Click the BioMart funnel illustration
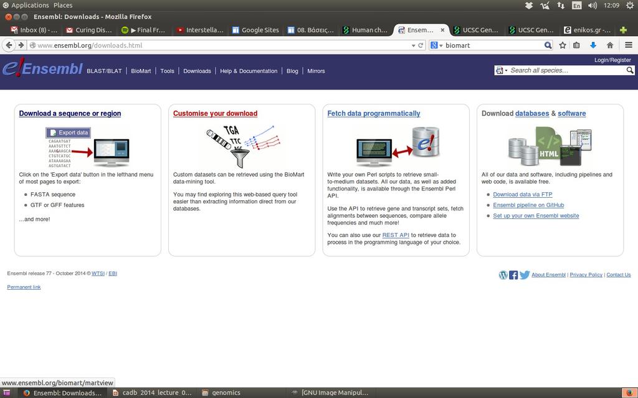The width and height of the screenshot is (638, 398). 244,147
